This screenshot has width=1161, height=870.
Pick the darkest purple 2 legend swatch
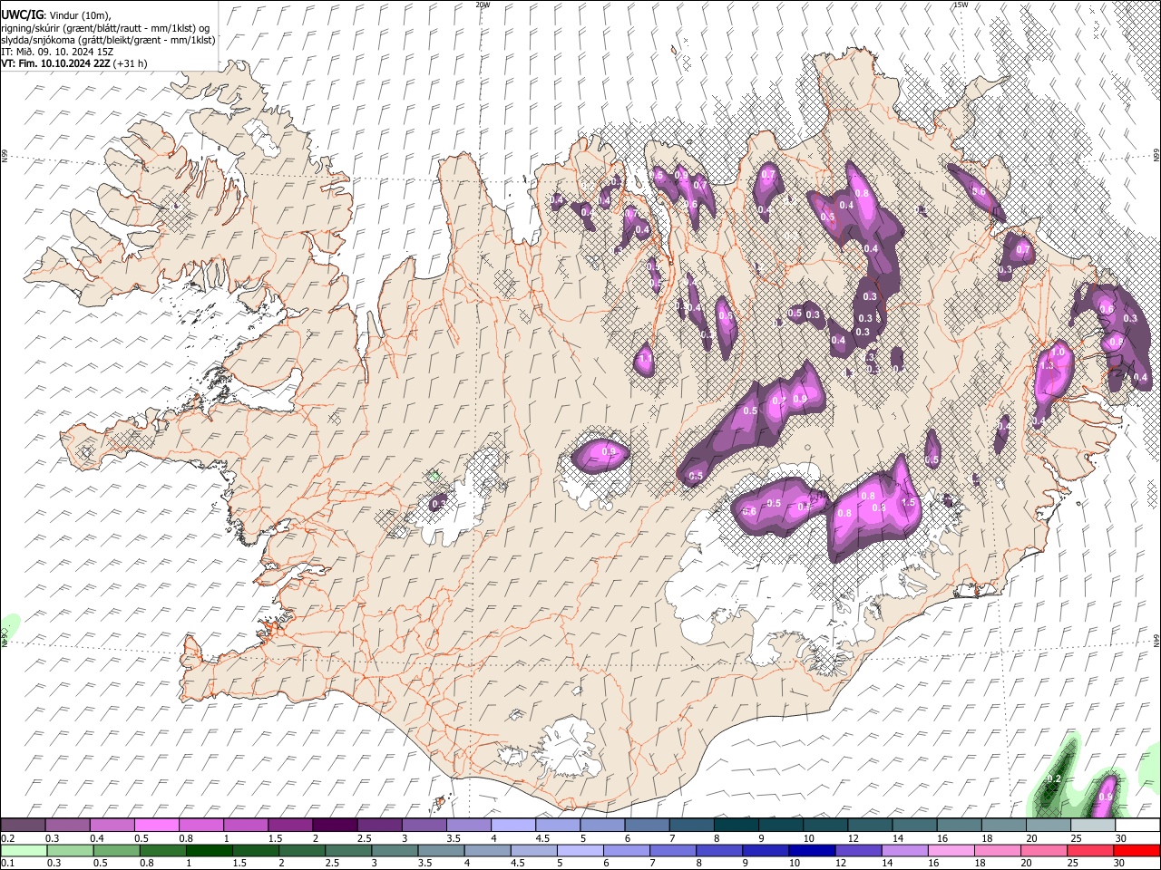pos(335,826)
